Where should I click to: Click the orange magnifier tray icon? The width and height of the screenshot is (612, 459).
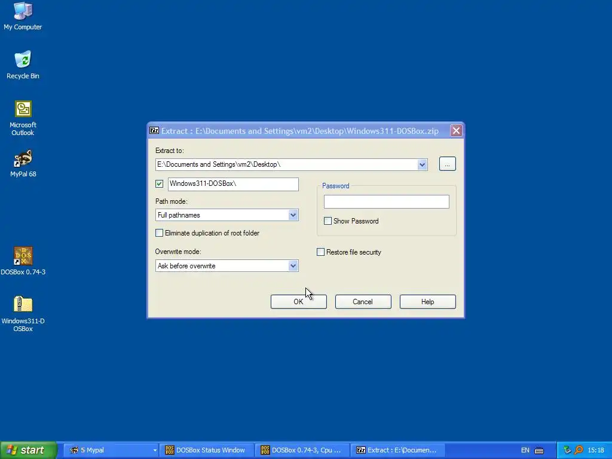(579, 451)
